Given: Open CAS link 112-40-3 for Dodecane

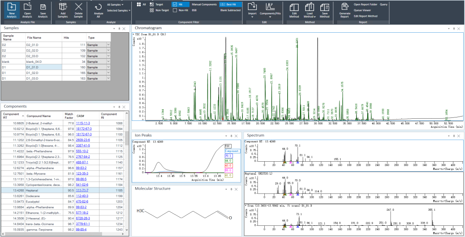Looking at the screenshot, I should tap(82, 196).
